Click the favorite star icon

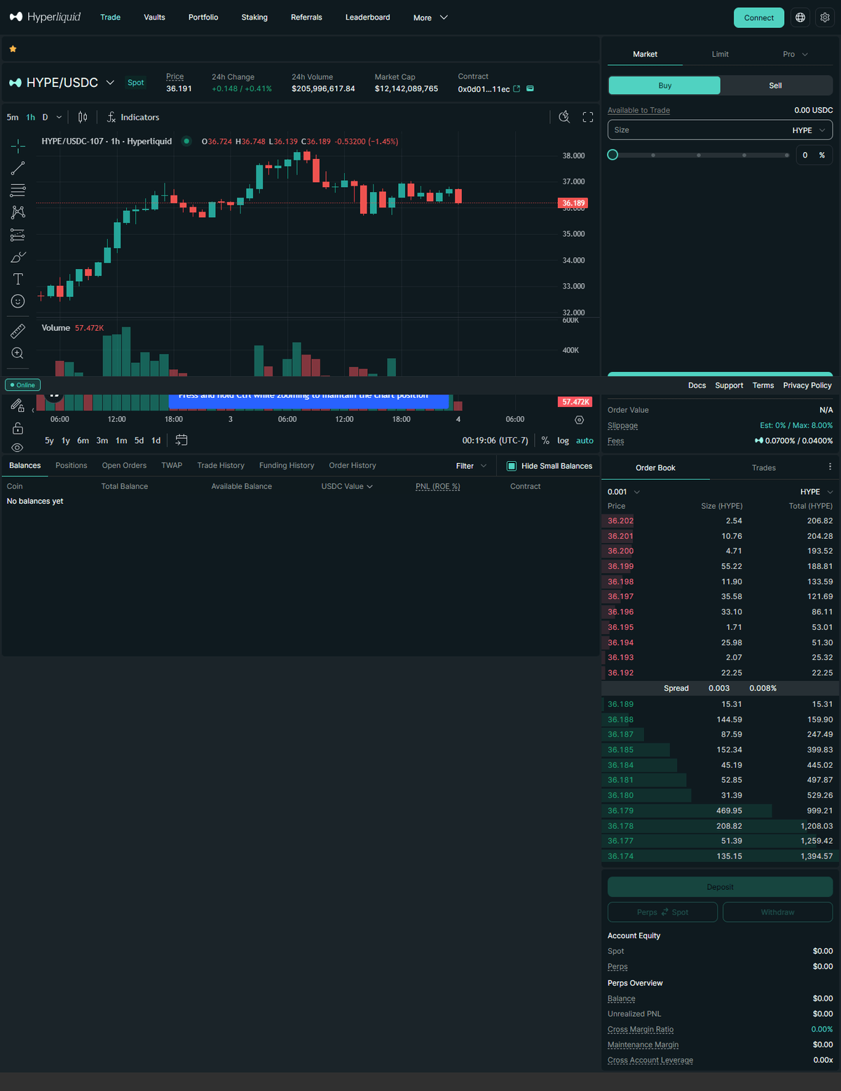pyautogui.click(x=13, y=49)
